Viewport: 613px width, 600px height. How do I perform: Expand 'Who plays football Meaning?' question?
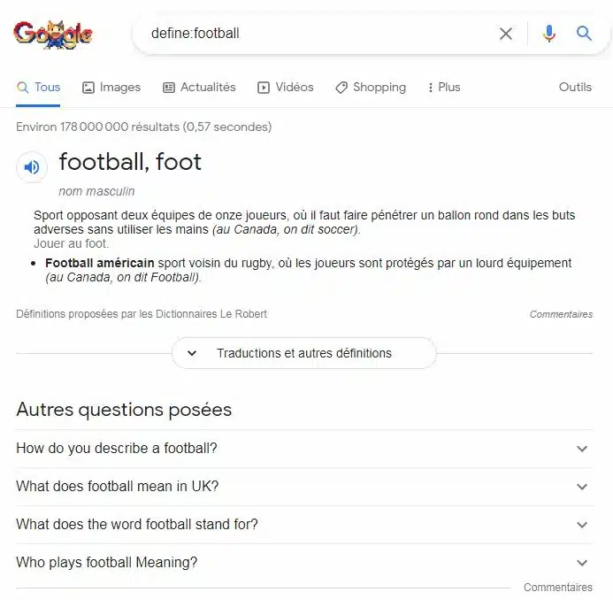(x=304, y=563)
